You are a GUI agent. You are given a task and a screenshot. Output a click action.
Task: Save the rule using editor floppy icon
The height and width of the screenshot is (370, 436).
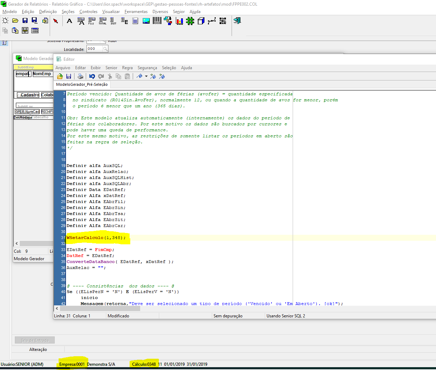click(69, 76)
